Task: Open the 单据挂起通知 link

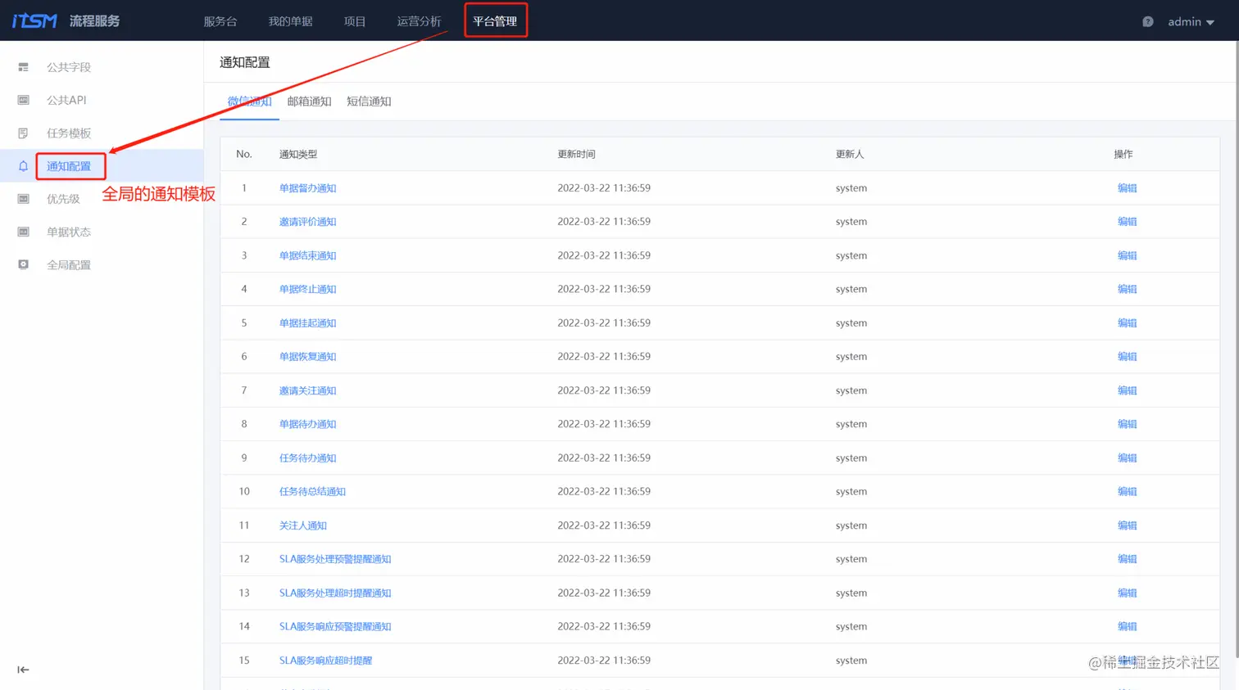Action: (x=307, y=322)
